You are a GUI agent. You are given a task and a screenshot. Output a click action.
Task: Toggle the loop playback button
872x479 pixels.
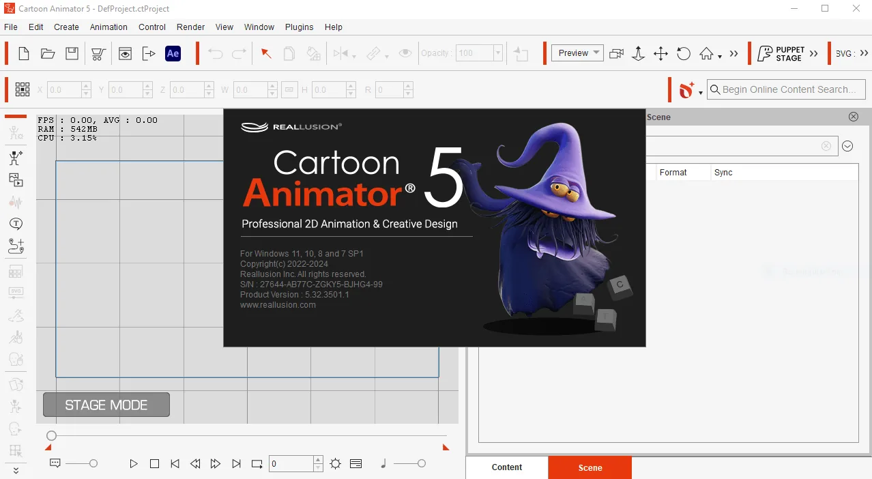tap(257, 464)
